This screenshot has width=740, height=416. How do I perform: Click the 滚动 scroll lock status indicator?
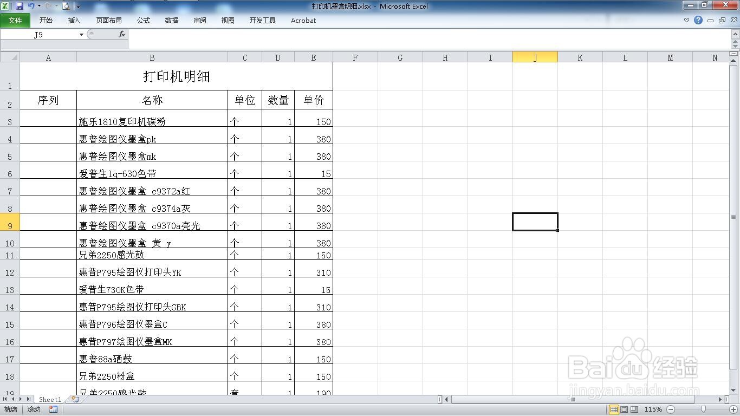tap(34, 409)
